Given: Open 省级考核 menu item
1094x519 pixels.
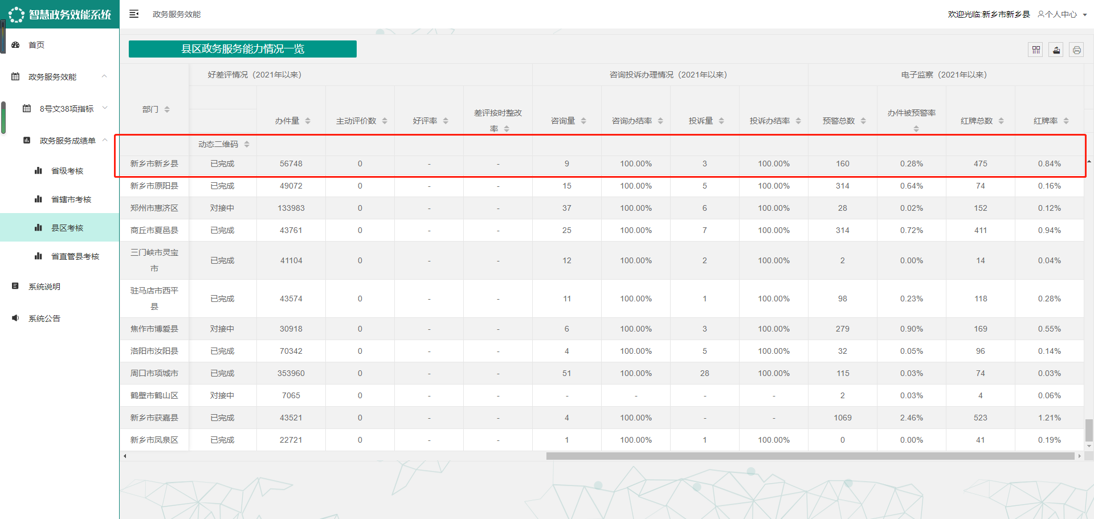Looking at the screenshot, I should (67, 171).
